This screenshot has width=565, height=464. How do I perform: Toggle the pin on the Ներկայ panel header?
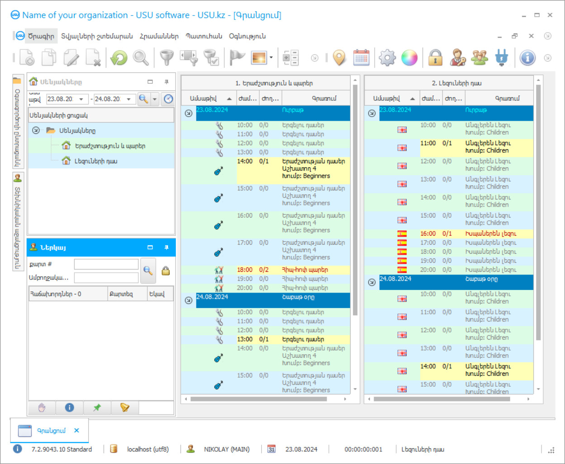[166, 247]
